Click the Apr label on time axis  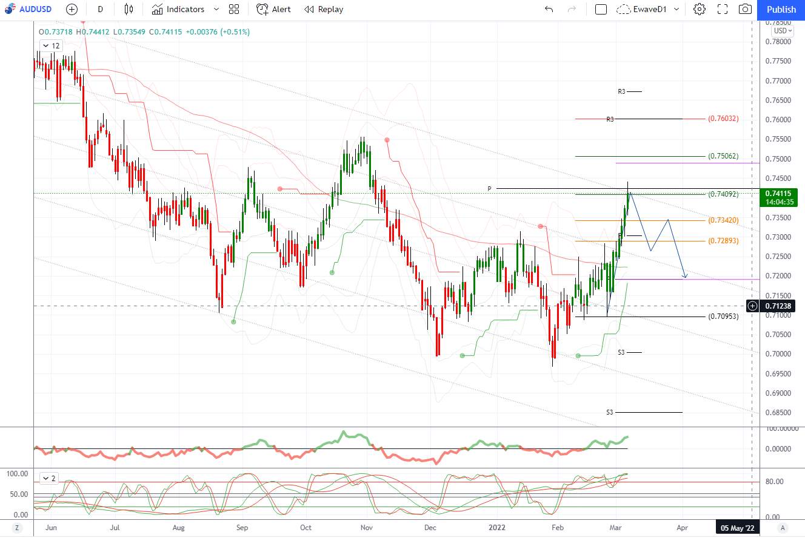683,528
